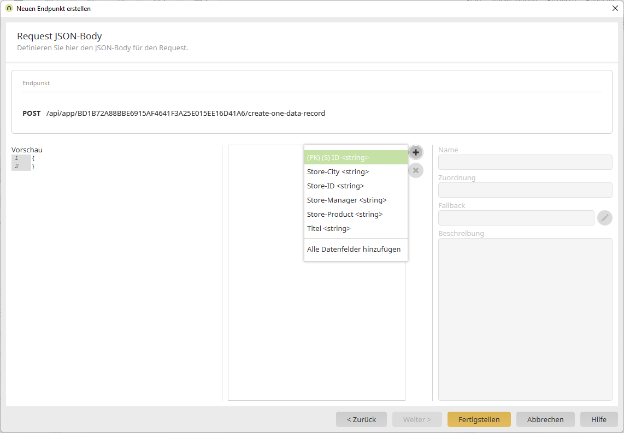Click the remove field x icon
This screenshot has height=433, width=624.
click(415, 170)
